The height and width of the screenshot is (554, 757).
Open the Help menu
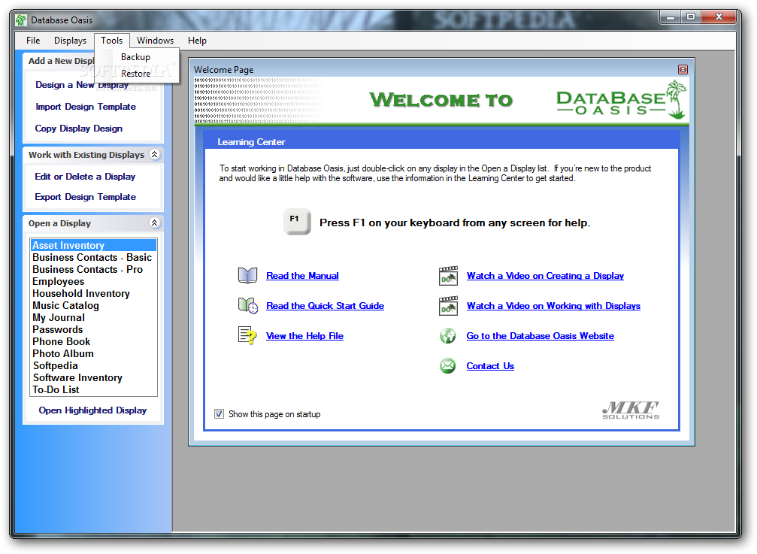[x=197, y=41]
